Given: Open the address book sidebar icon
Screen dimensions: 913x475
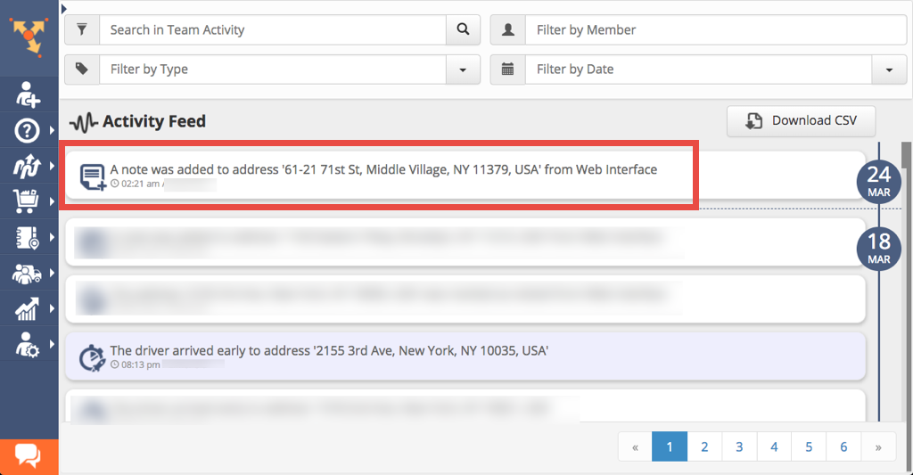Looking at the screenshot, I should [27, 237].
